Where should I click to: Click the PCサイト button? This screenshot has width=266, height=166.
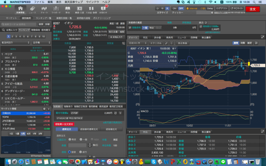[x=236, y=8]
